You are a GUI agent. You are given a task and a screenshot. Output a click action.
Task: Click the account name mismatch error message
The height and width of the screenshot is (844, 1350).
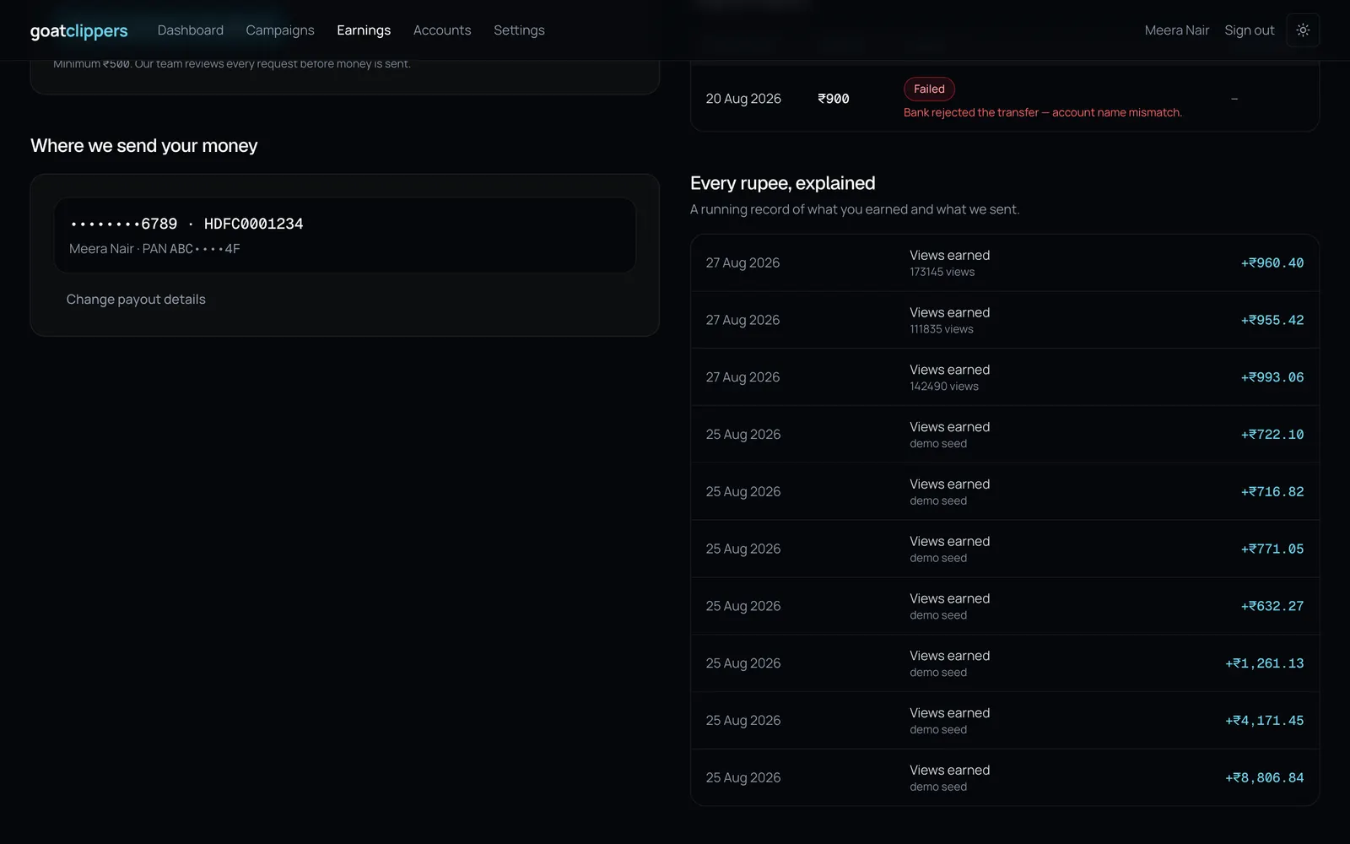coord(1043,112)
